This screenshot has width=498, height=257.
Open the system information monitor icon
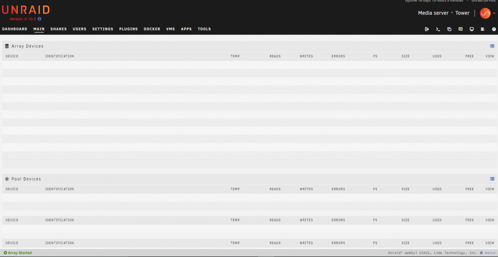(x=472, y=29)
